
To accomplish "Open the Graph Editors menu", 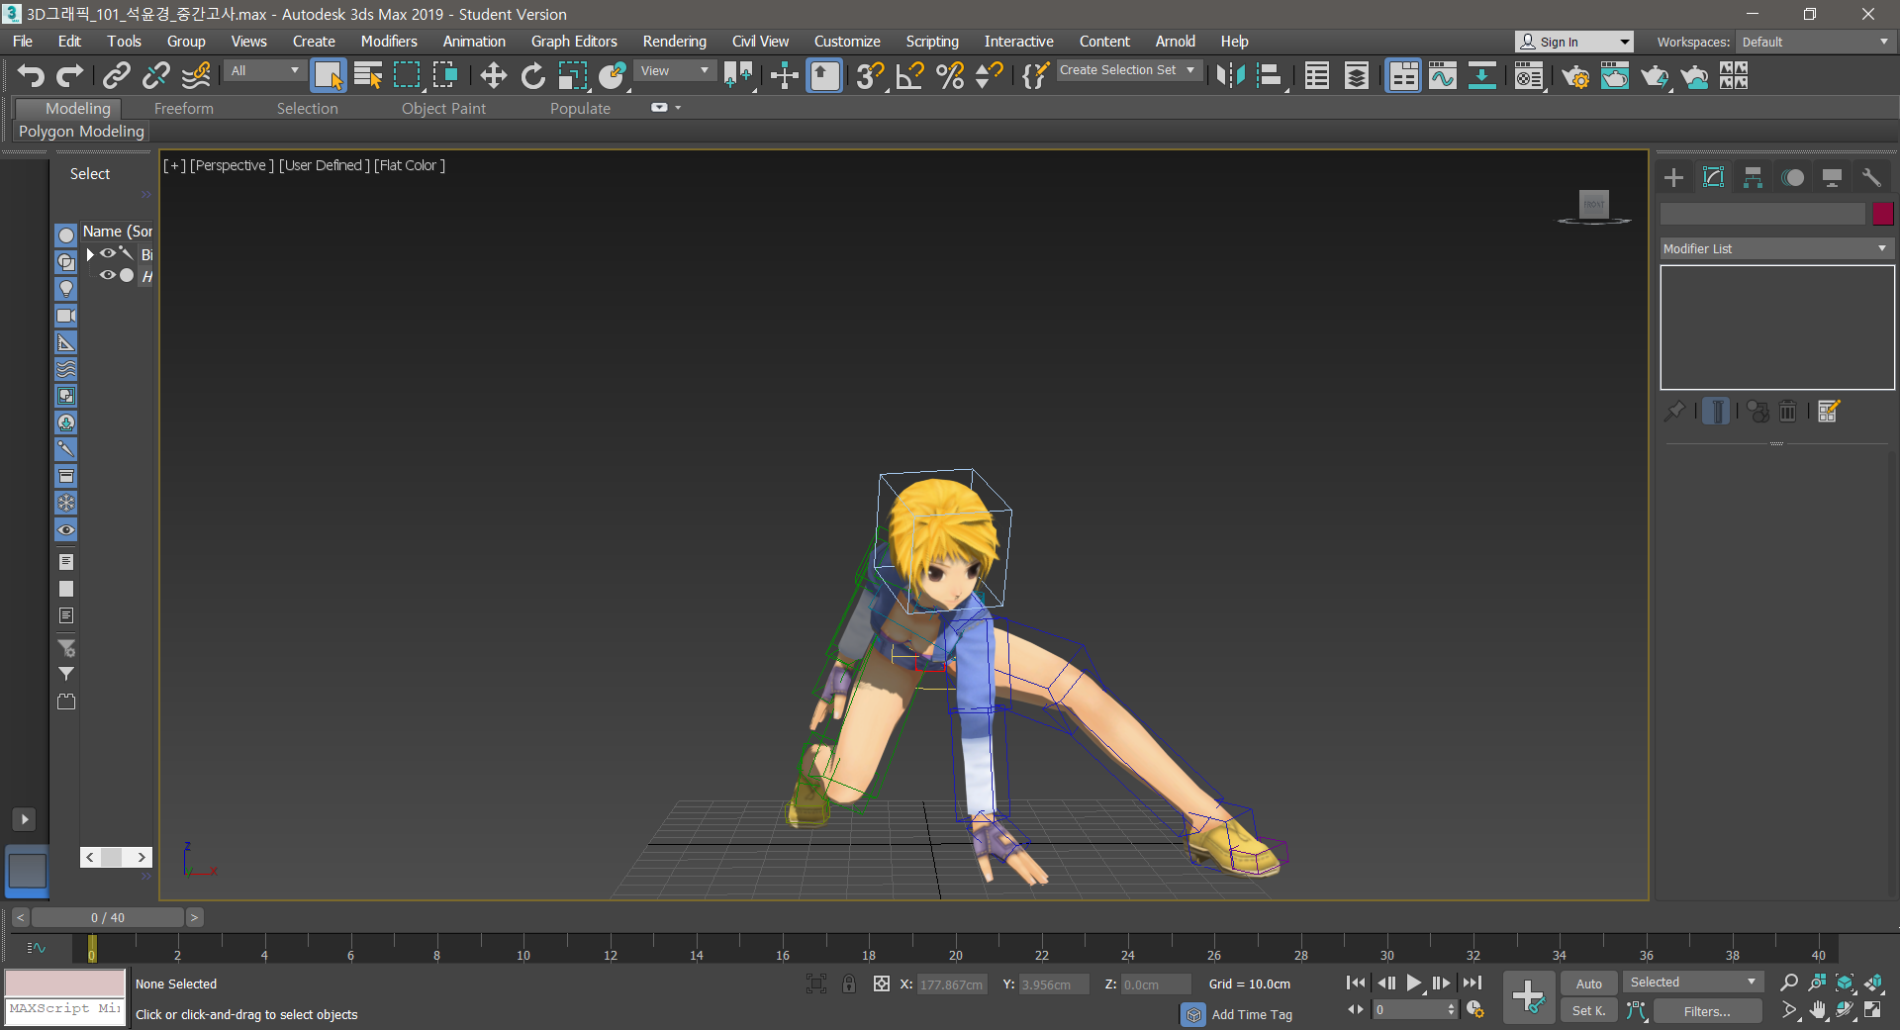I will point(574,42).
